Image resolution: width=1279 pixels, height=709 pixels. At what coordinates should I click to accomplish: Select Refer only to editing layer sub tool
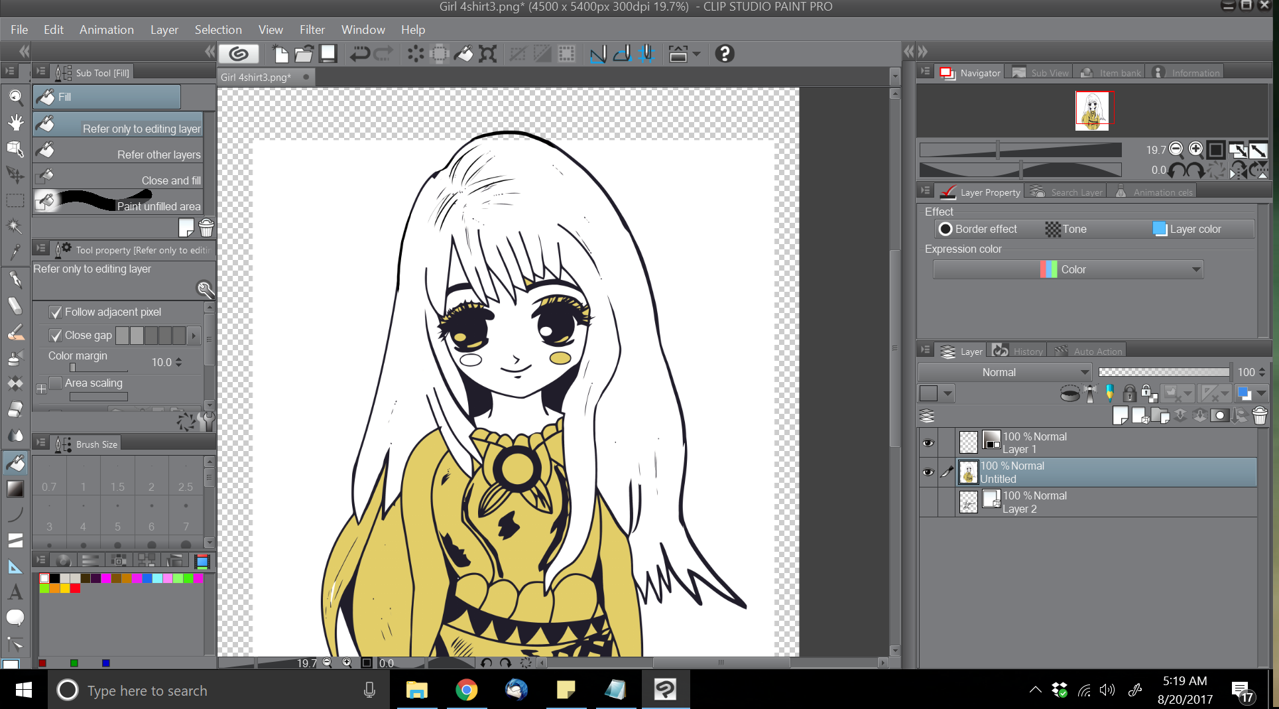pyautogui.click(x=118, y=125)
